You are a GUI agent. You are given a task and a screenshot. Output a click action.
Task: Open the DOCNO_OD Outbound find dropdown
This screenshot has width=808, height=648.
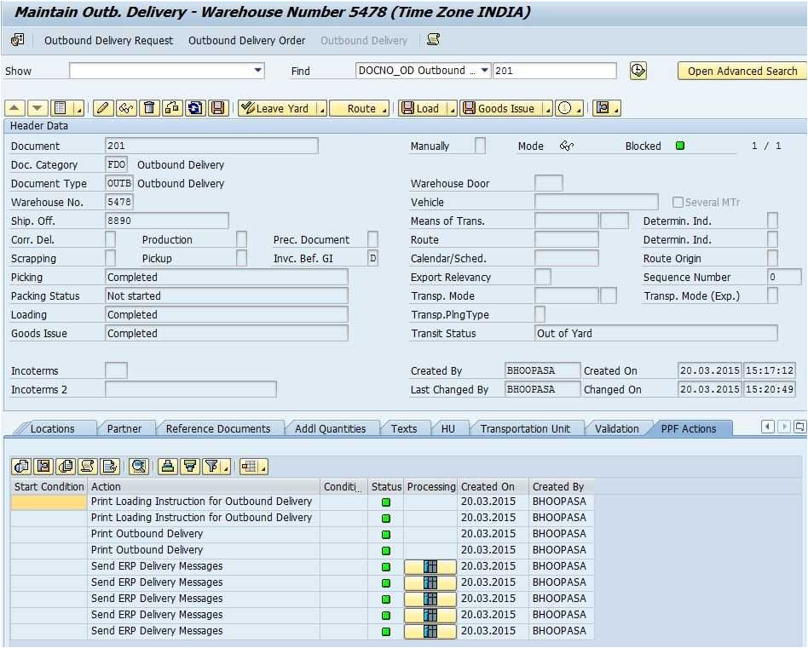484,71
